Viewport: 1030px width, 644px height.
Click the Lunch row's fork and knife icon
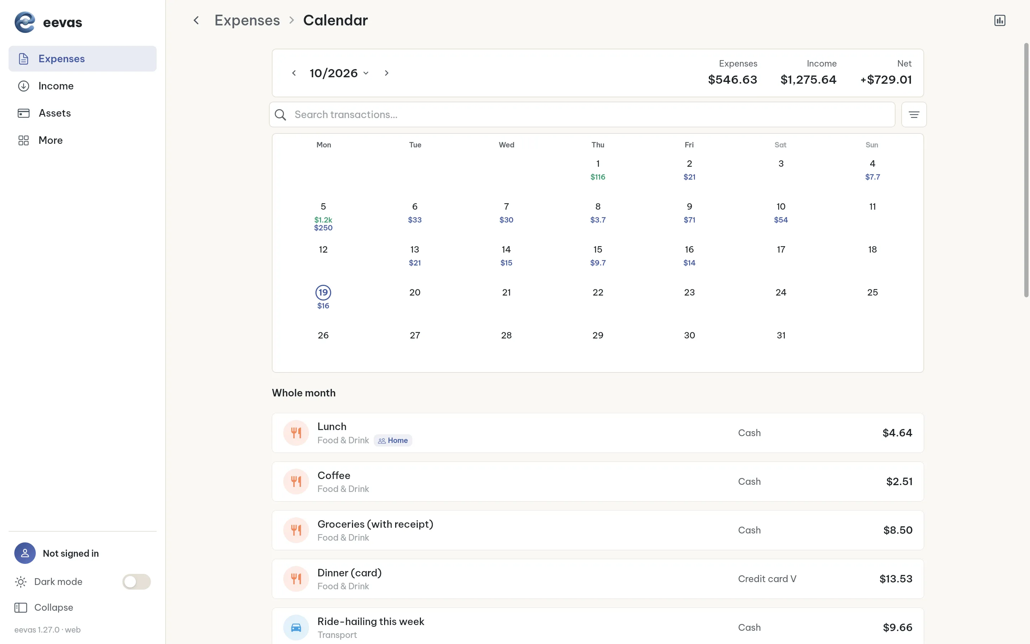point(296,433)
